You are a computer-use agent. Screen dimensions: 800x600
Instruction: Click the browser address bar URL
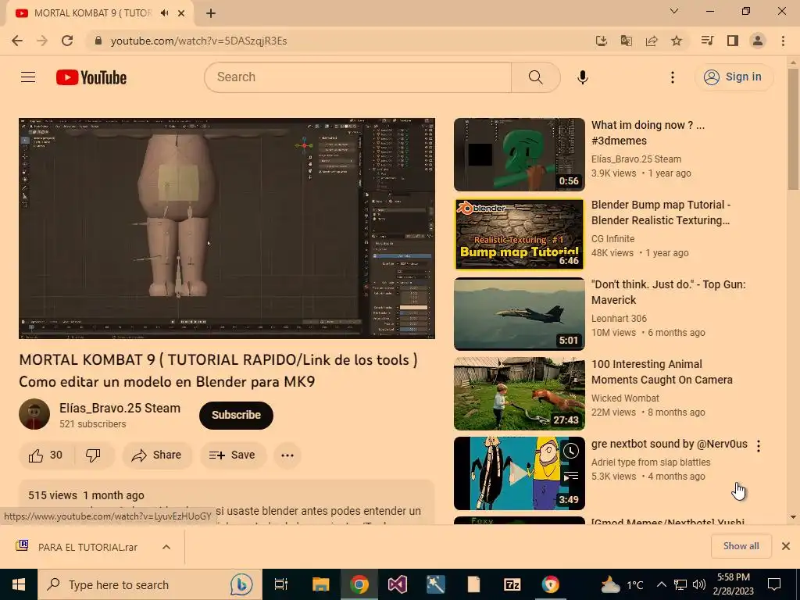point(199,41)
